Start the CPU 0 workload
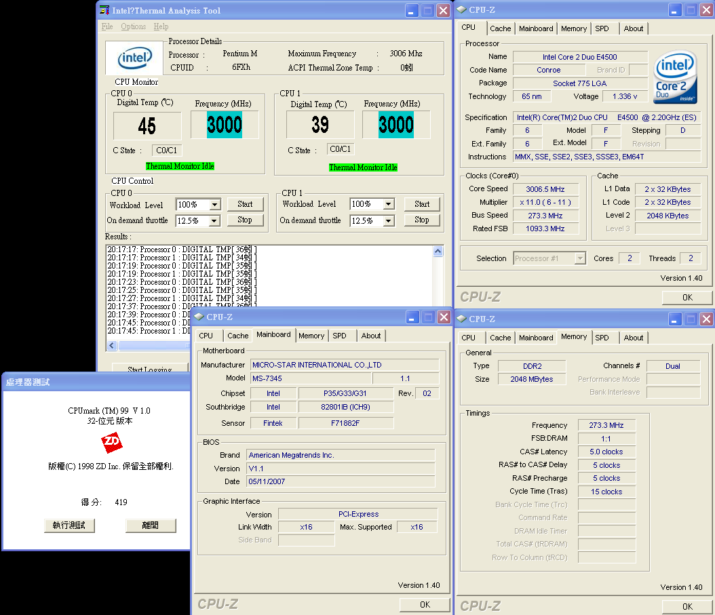This screenshot has height=615, width=715. [245, 204]
